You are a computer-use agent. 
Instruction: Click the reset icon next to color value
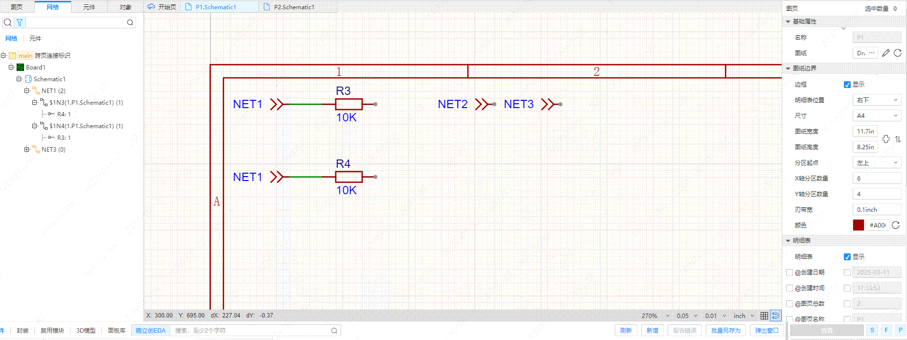pos(896,225)
